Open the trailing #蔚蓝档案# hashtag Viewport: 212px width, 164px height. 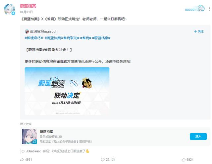[x=101, y=38]
